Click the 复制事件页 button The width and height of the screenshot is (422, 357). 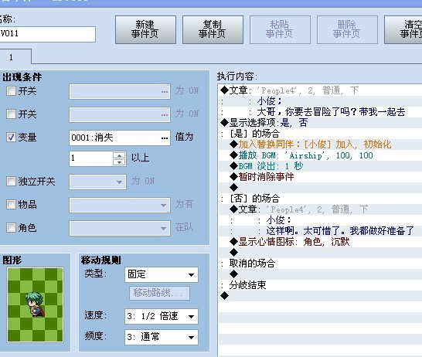[213, 29]
